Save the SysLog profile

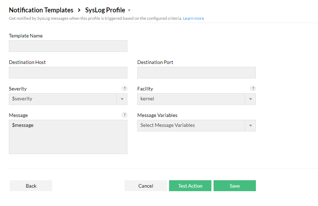(x=234, y=186)
